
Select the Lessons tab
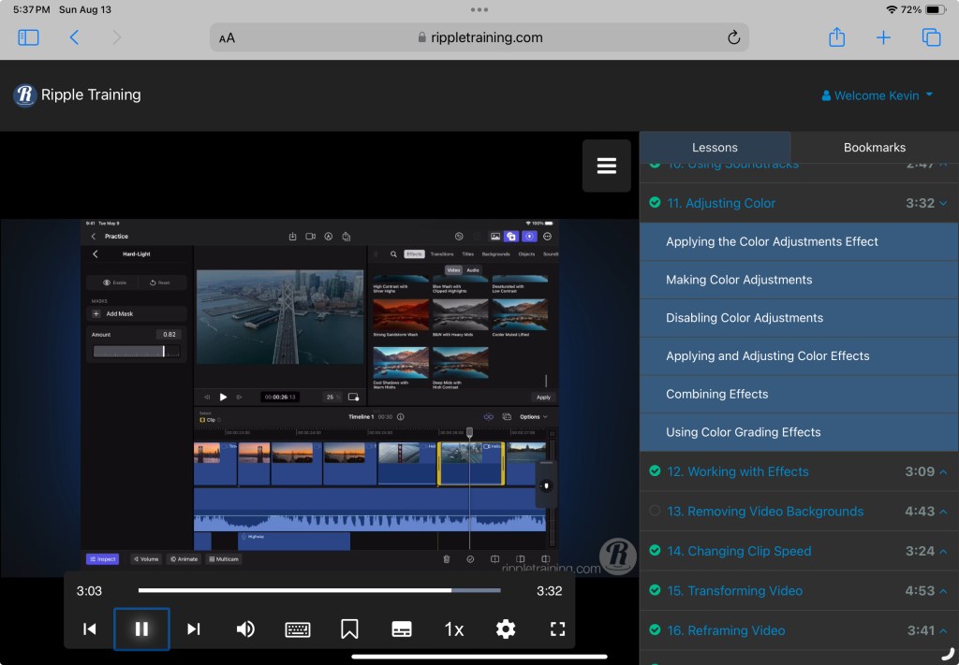click(715, 147)
